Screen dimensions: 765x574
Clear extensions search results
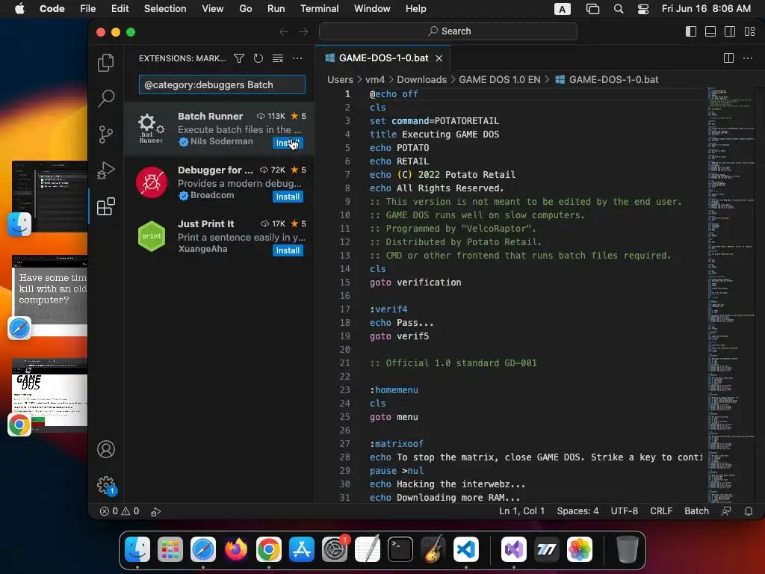coord(278,58)
